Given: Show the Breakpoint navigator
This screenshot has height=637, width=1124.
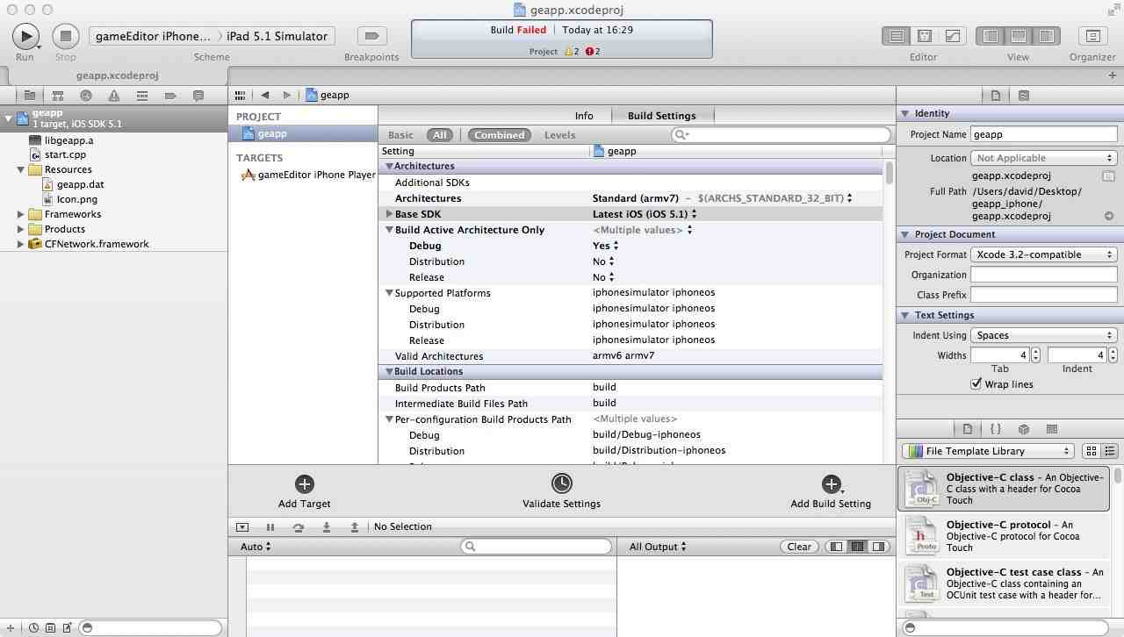Looking at the screenshot, I should coord(170,96).
